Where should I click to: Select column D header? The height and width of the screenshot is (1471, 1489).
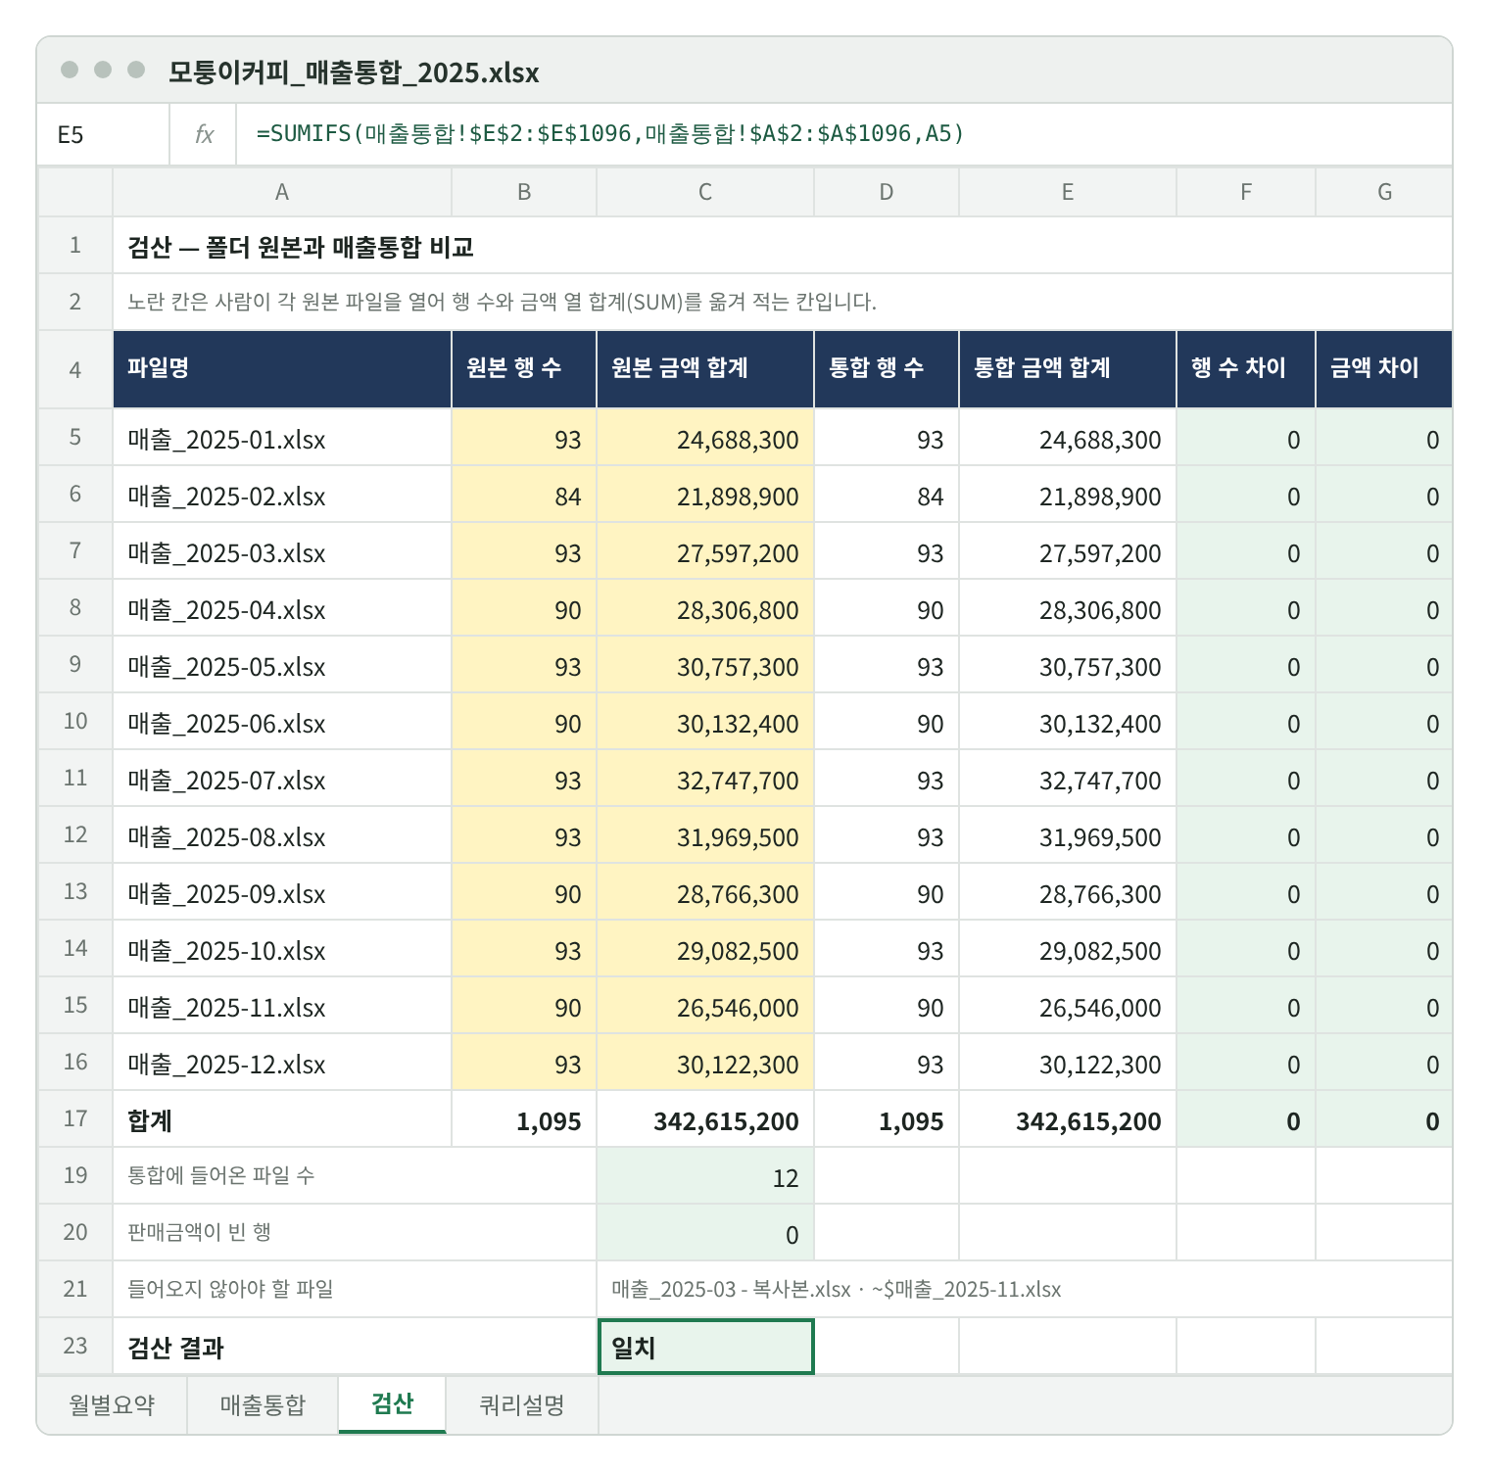[x=887, y=192]
